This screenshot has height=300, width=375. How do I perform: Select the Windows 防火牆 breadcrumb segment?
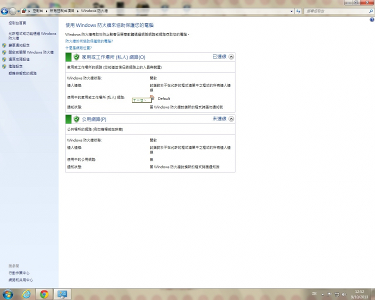[x=94, y=11]
